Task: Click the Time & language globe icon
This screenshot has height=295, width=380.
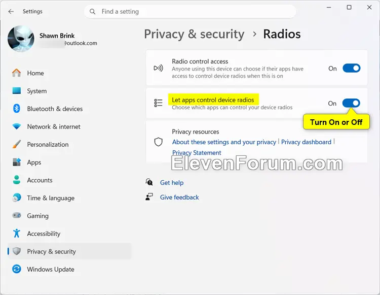Action: click(x=17, y=198)
